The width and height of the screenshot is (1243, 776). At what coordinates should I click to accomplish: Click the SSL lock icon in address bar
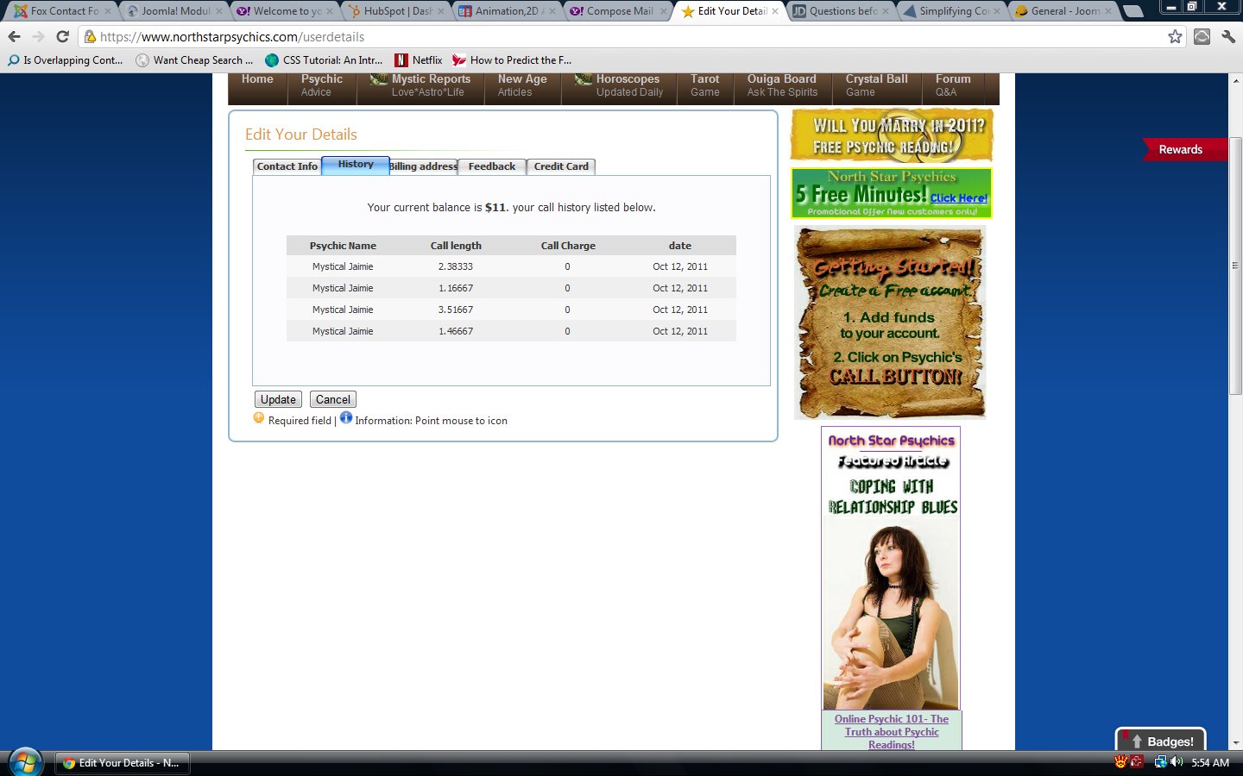90,36
